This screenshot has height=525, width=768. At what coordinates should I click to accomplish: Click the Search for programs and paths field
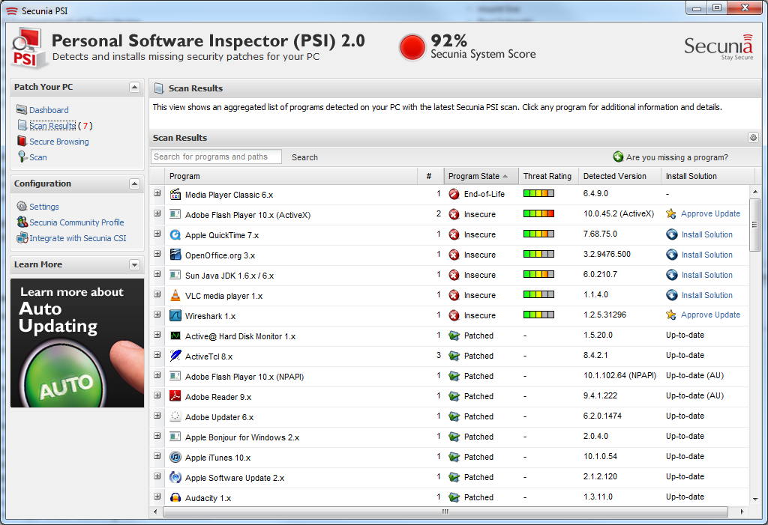coord(216,157)
